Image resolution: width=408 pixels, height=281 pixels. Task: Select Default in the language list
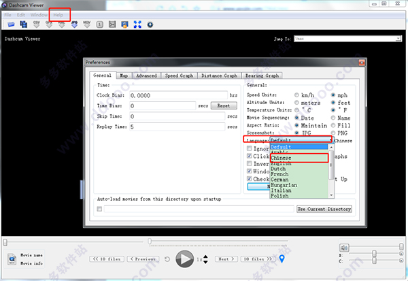pos(299,147)
